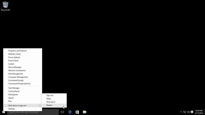Image resolution: width=205 pixels, height=115 pixels.
Task: Expand 'Shut down or sign out' submenu arrow
Action: pyautogui.click(x=40, y=106)
